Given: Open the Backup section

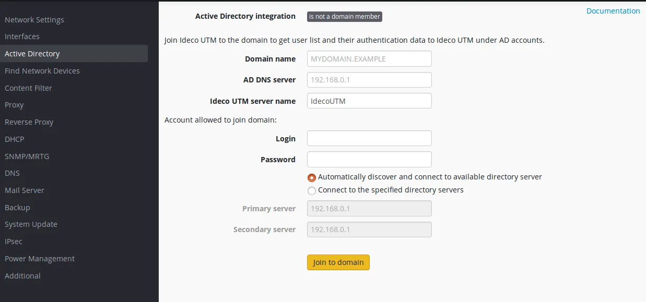Looking at the screenshot, I should tap(17, 207).
